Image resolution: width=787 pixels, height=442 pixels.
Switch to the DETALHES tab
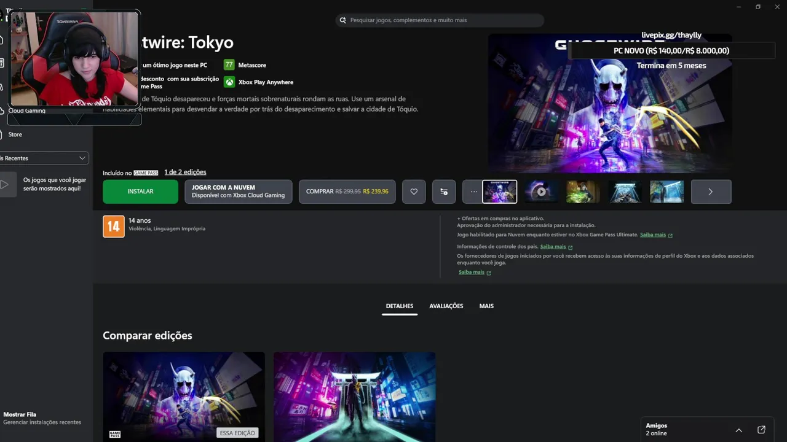click(400, 306)
